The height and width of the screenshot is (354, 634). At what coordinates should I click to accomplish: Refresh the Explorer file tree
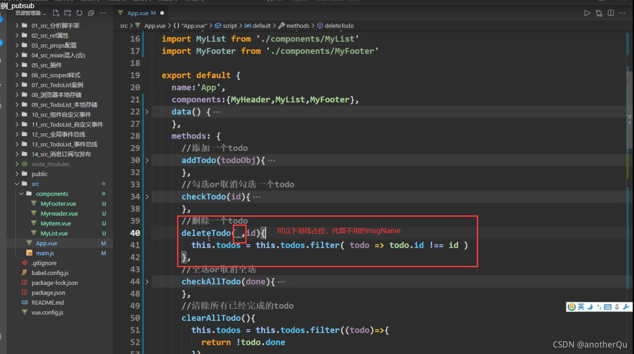[x=79, y=13]
